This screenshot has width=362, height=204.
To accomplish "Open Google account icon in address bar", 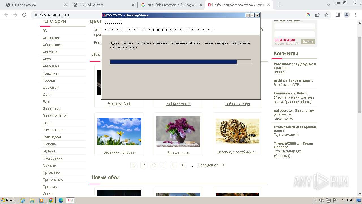I will [x=308, y=15].
